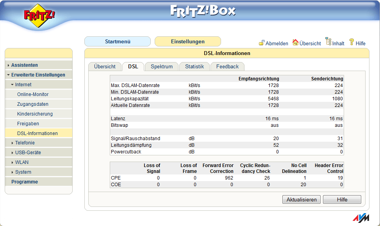Expand the WLAN submenu arrow
380x226 pixels.
[12, 162]
